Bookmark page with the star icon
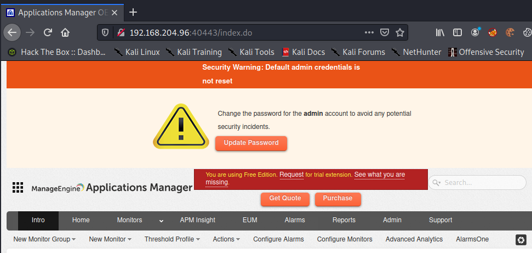The height and width of the screenshot is (253, 532). pos(400,32)
